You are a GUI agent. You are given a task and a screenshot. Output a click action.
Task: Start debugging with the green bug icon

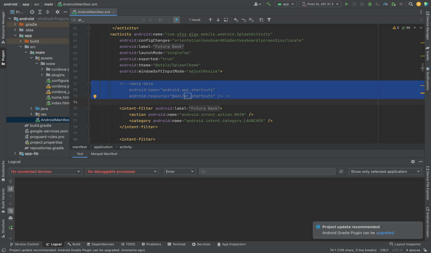coord(370,4)
